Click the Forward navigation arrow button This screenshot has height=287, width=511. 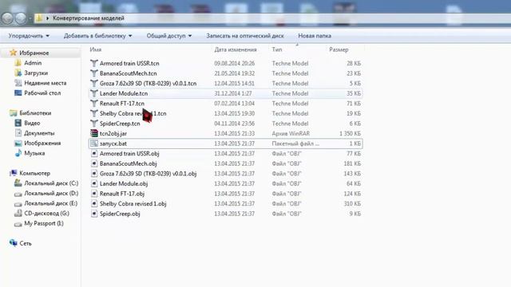pyautogui.click(x=21, y=18)
